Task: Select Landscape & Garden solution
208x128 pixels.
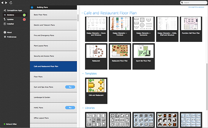Action: 53,97
